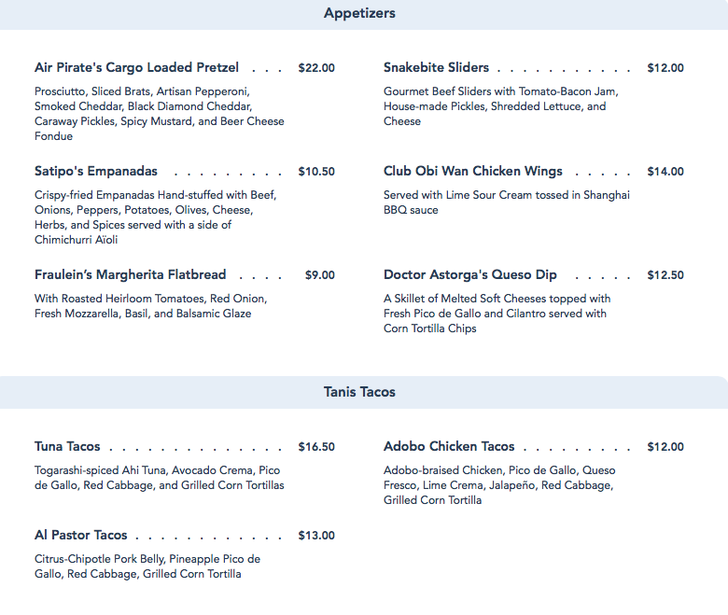Viewport: 728px width, 615px height.
Task: Choose the Al Pastor Tacos title
Action: (81, 535)
